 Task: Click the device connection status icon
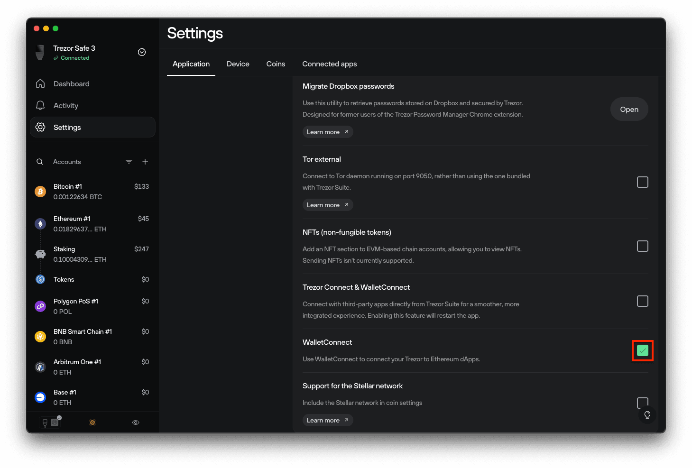[50, 422]
